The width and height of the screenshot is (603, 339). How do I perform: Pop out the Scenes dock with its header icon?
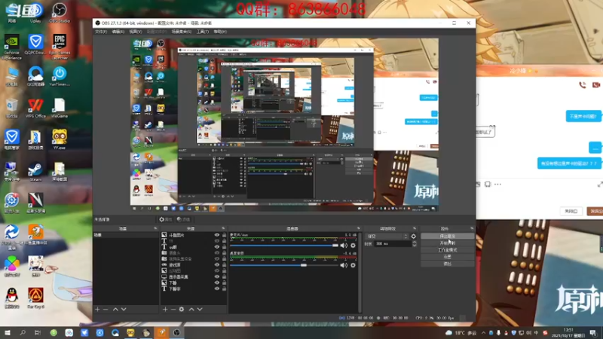[155, 229]
